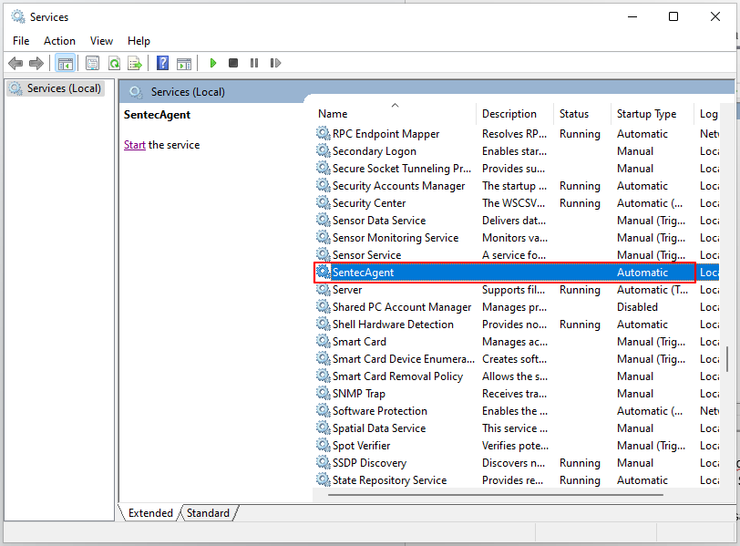This screenshot has height=546, width=740.
Task: Click the Forward arrow toolbar icon
Action: click(x=36, y=63)
